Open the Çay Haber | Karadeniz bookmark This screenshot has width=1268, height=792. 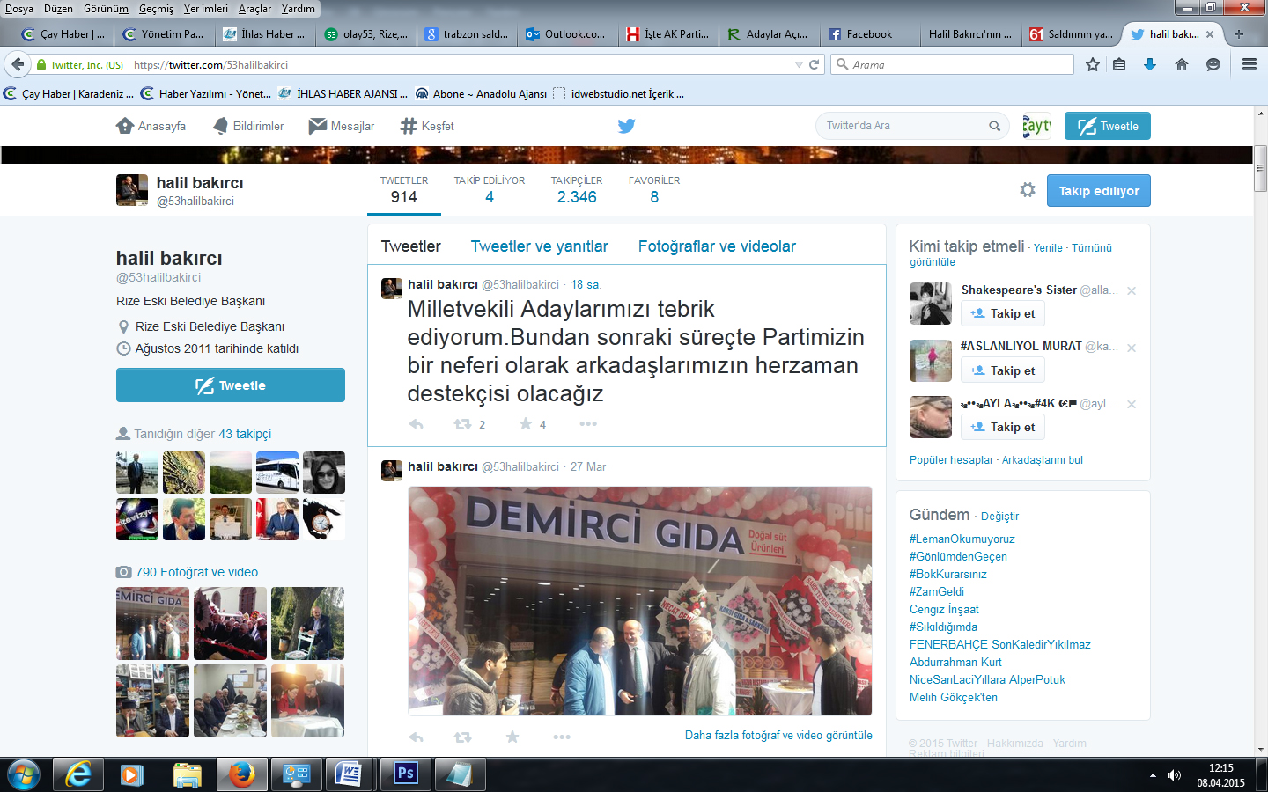point(69,94)
